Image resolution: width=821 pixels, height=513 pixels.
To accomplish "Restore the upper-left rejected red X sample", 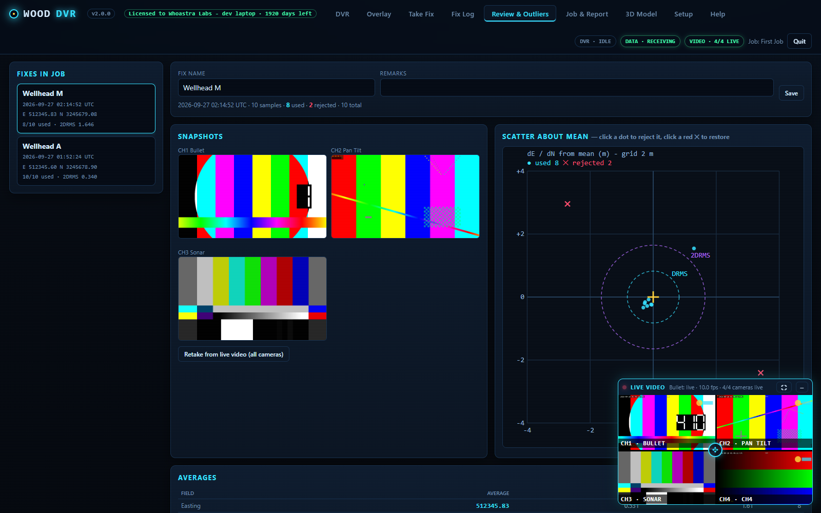I will 568,204.
